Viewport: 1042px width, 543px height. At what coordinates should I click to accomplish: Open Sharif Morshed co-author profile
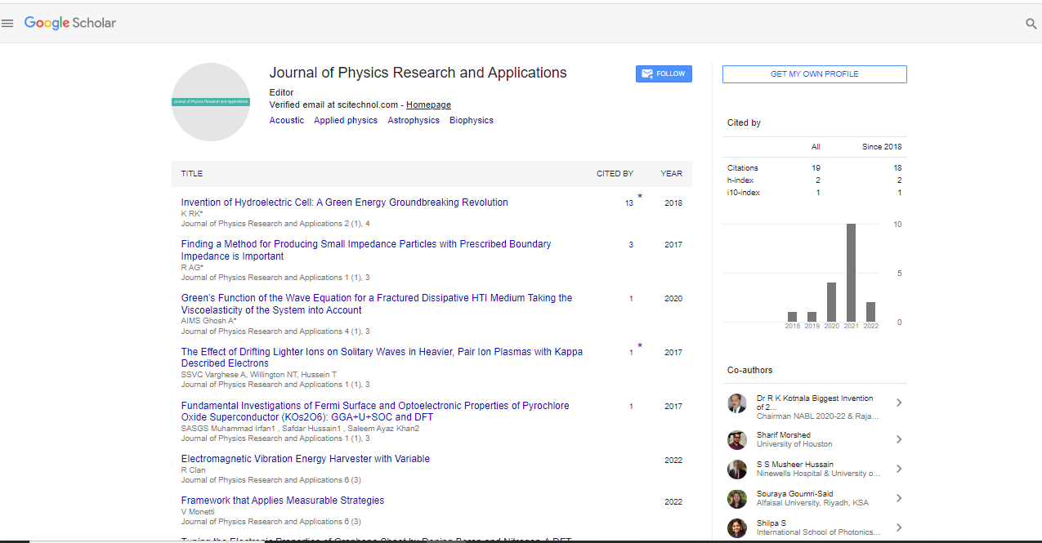[x=784, y=435]
